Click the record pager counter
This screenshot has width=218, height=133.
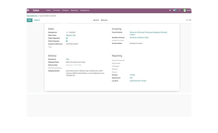(188, 20)
